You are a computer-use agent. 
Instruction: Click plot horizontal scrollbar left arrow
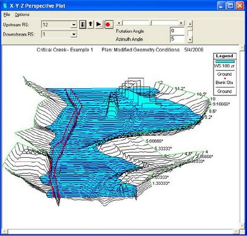coord(5,232)
